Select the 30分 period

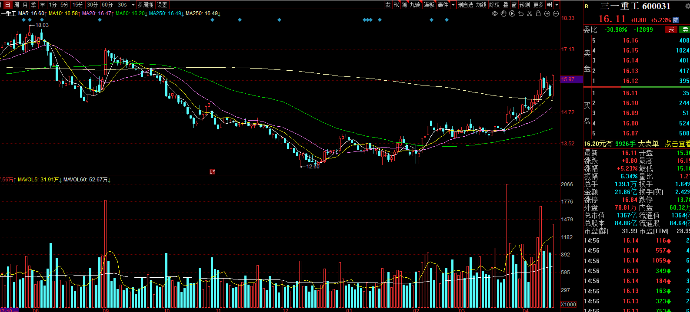click(x=92, y=5)
